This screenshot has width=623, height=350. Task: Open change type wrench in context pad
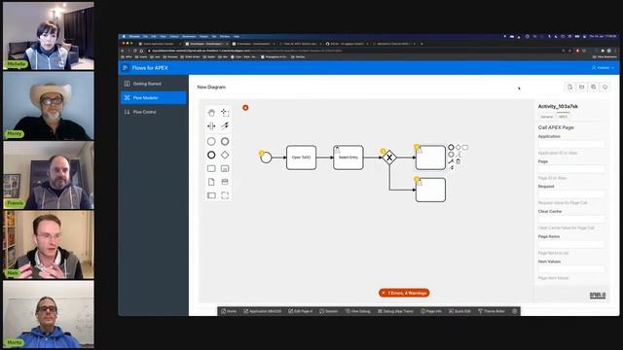[x=451, y=161]
